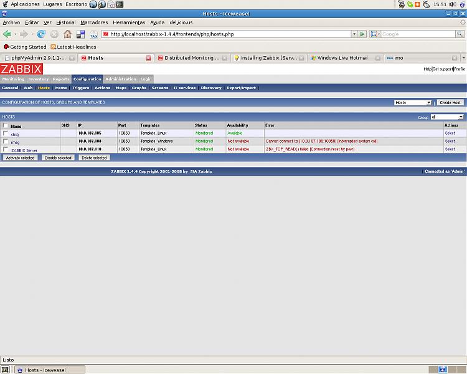Open the Group 'all' dropdown
467x374 pixels.
coord(447,117)
